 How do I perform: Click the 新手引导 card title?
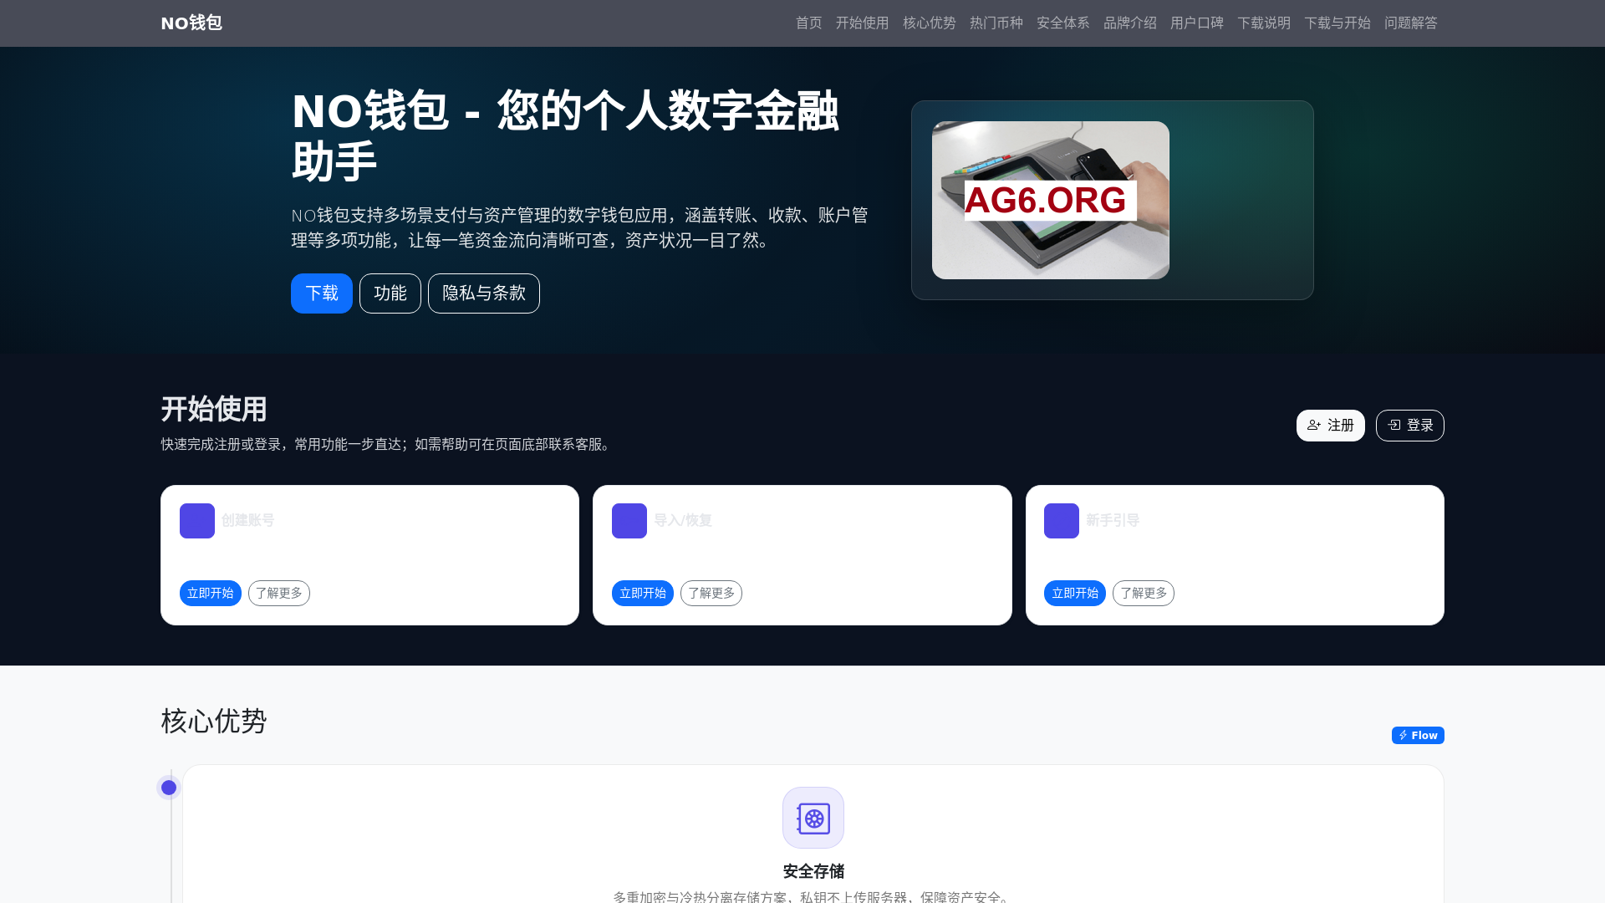(1113, 520)
